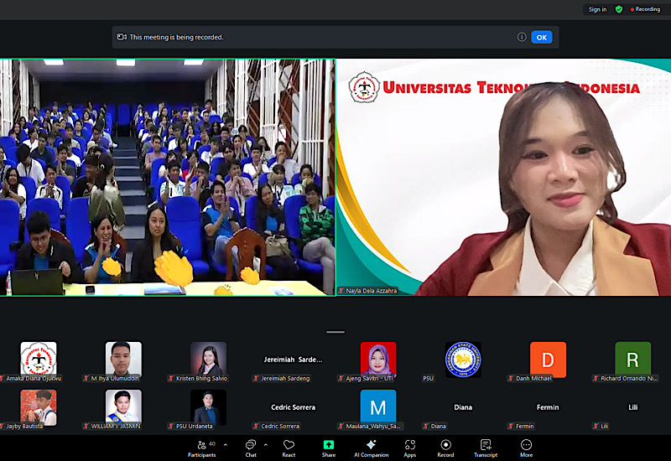Select Ajeng Savitri - UTI participant tile
This screenshot has width=671, height=461.
click(378, 360)
